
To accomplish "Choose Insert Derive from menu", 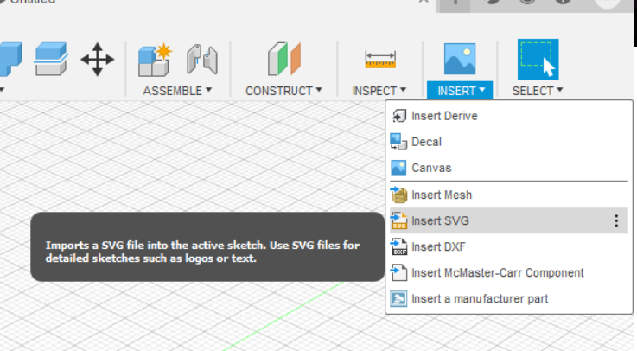I will 444,116.
